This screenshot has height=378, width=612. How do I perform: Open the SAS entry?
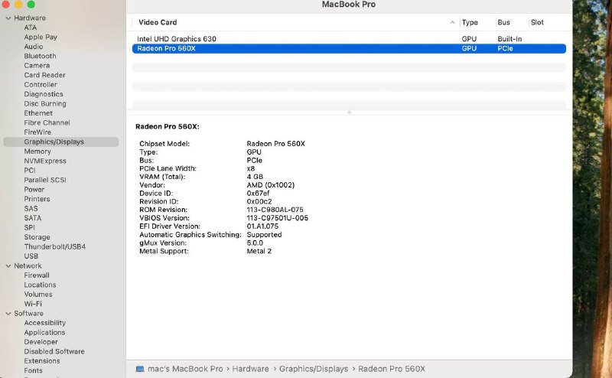(x=31, y=209)
